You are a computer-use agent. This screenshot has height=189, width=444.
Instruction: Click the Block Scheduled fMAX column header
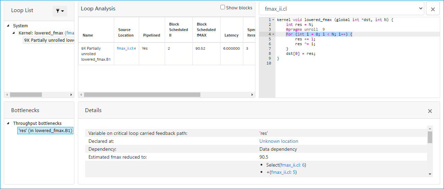206,30
